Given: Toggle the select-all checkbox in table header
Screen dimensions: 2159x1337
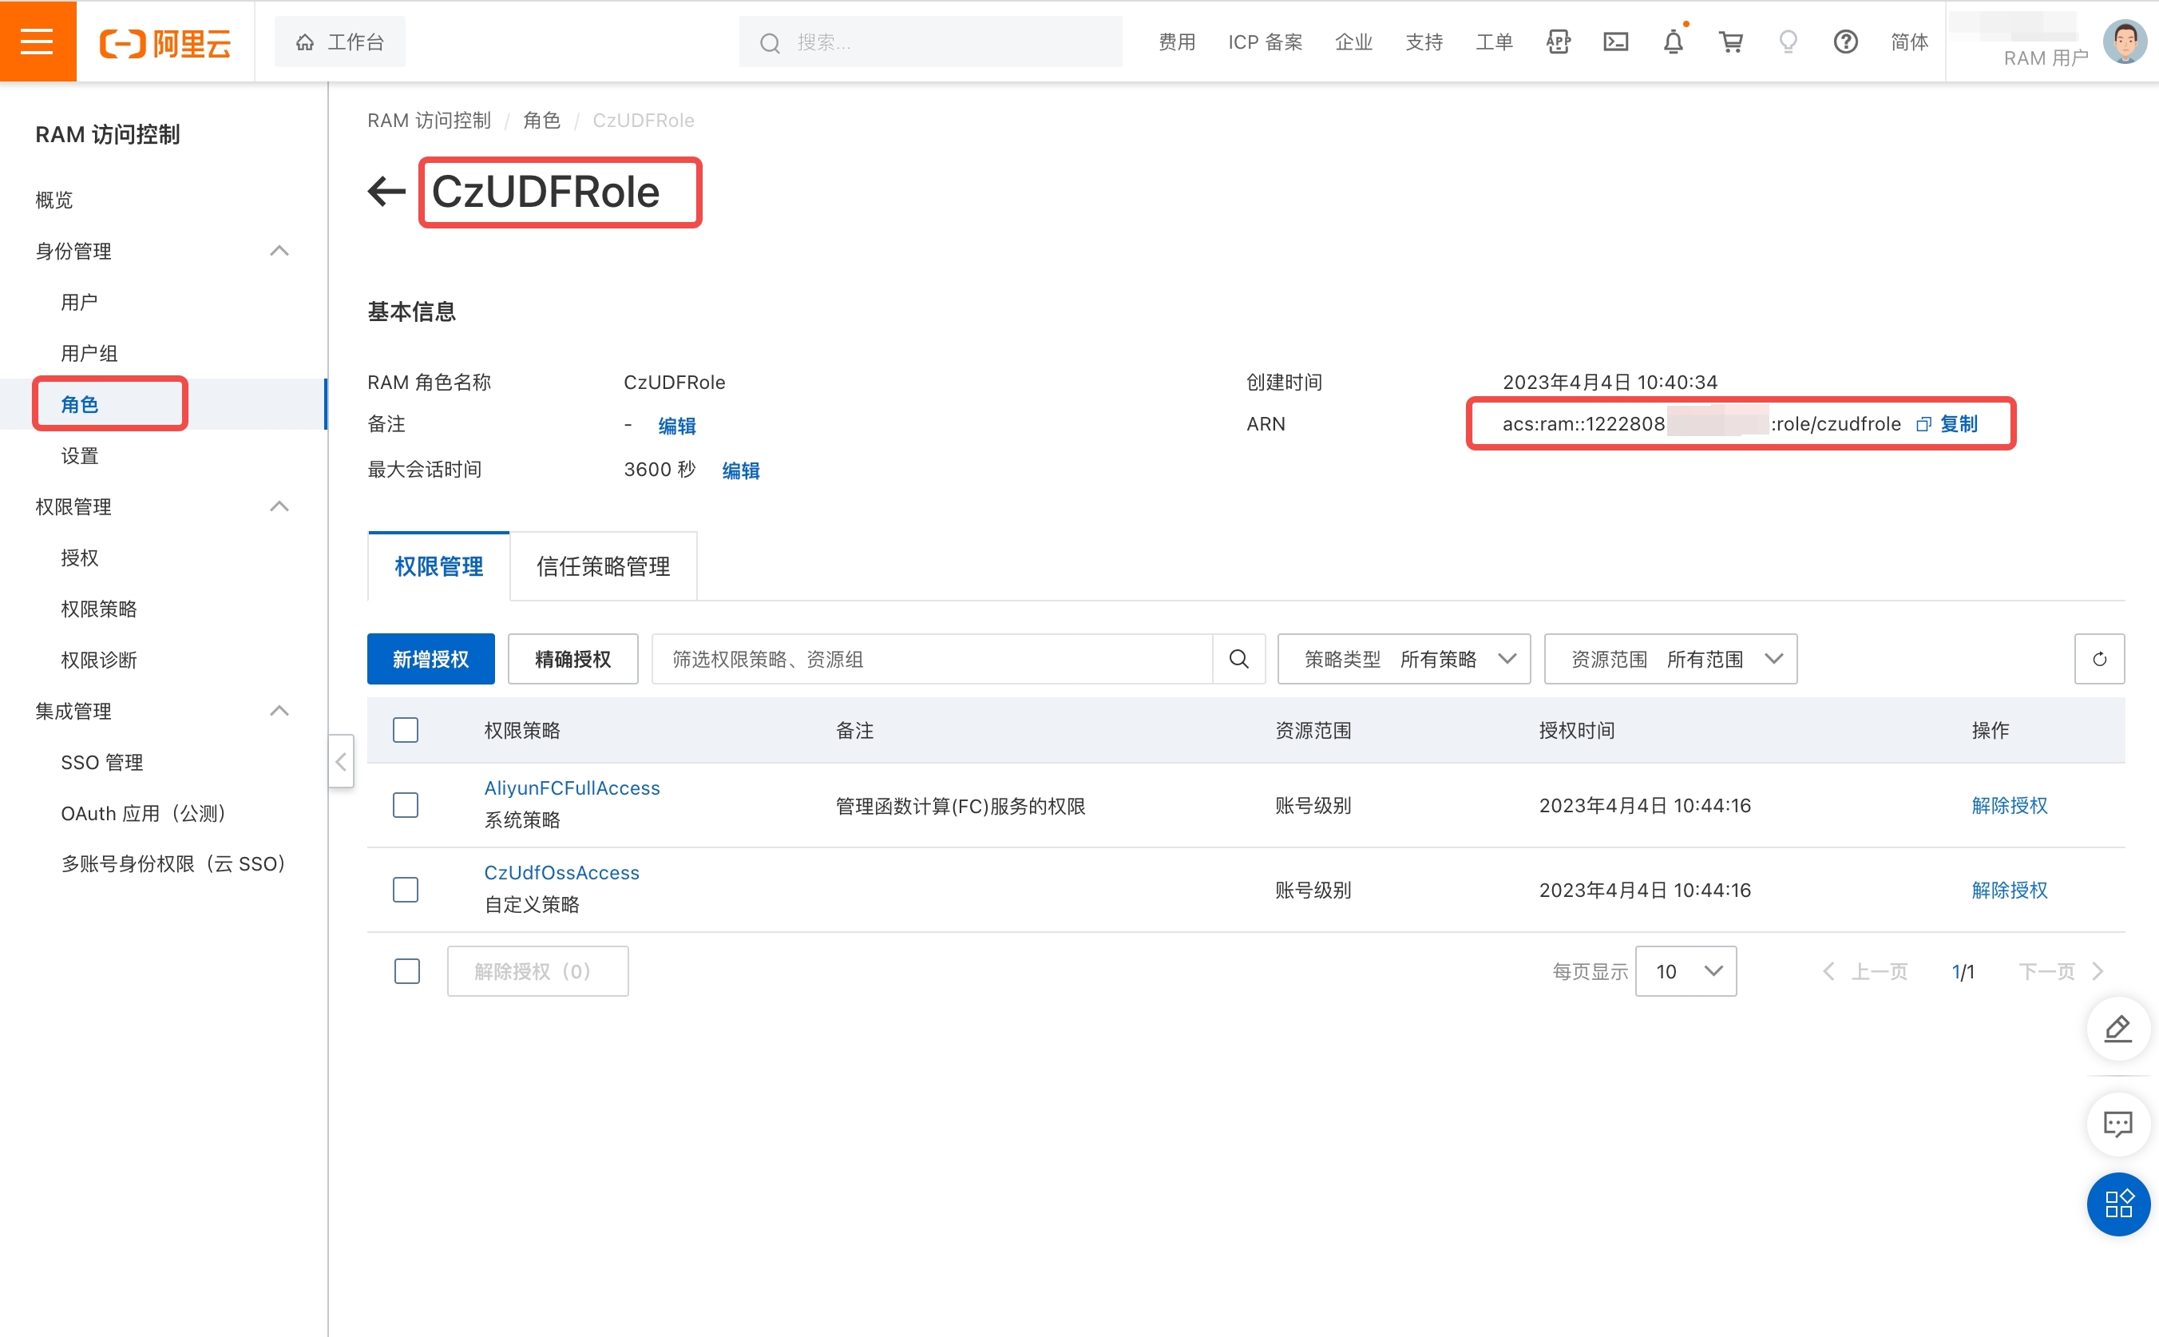Looking at the screenshot, I should [x=406, y=730].
